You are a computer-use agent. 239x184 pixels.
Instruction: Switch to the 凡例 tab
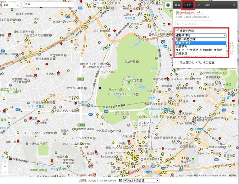[x=198, y=5]
